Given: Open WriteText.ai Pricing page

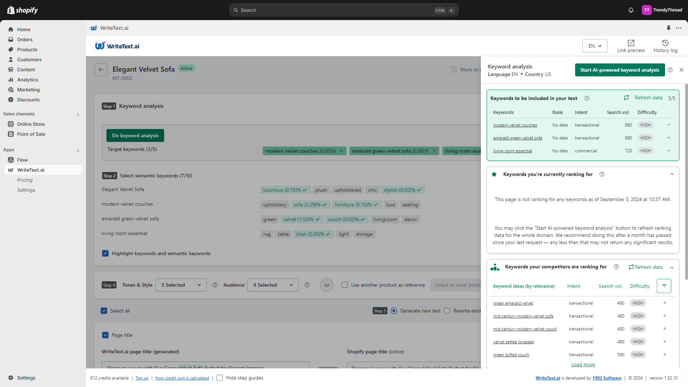Looking at the screenshot, I should pyautogui.click(x=25, y=180).
